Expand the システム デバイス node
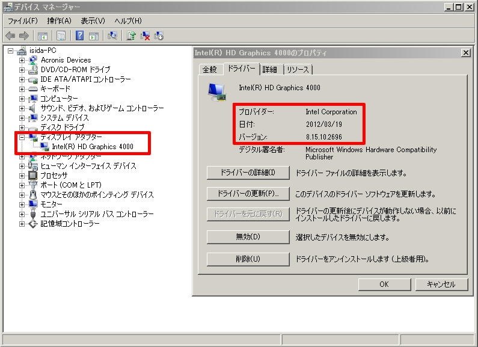 tap(22, 118)
